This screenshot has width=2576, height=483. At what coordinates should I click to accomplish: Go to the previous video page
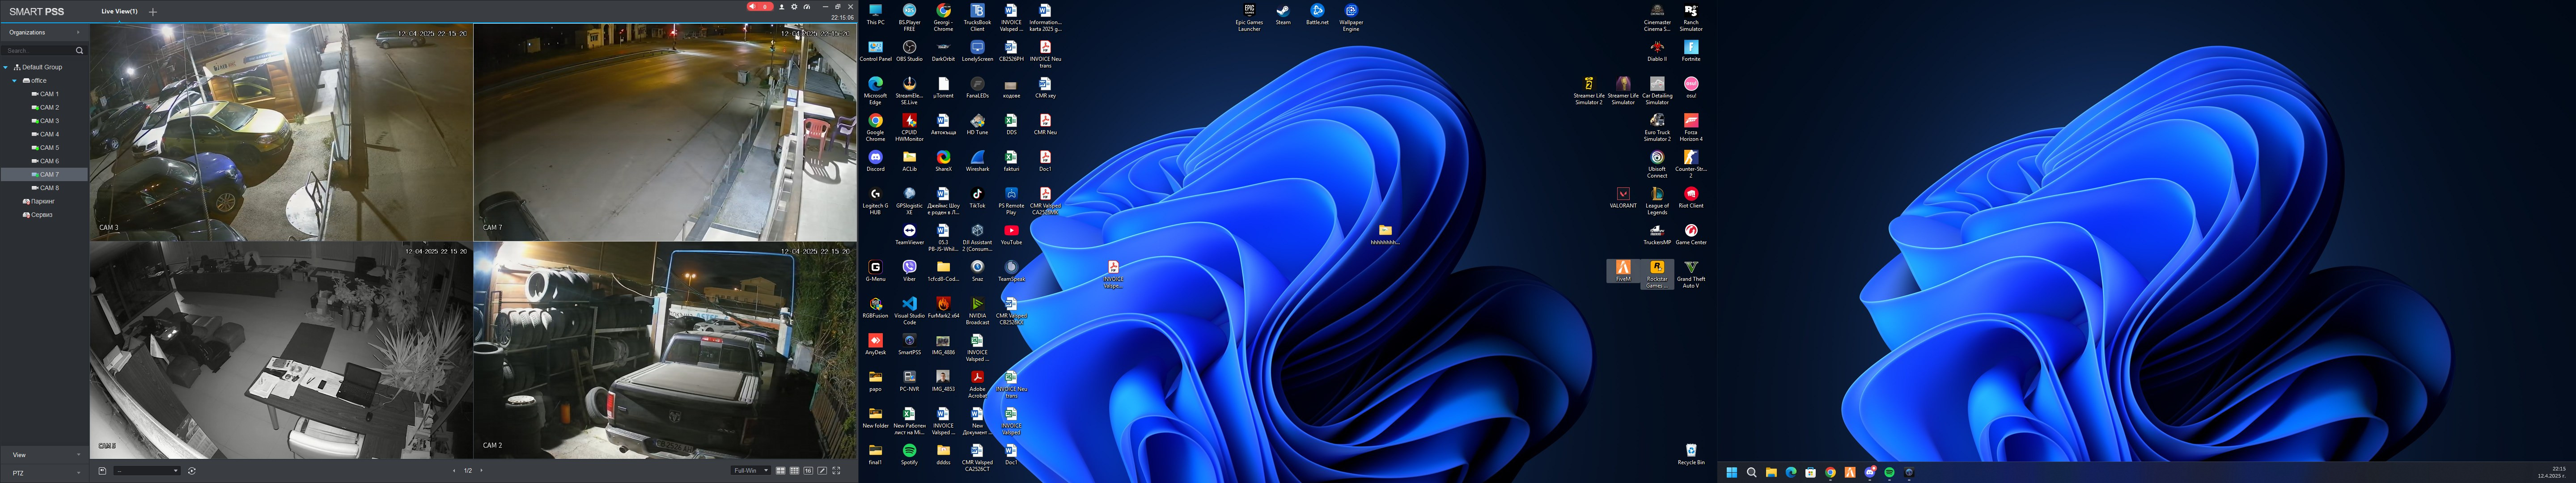[454, 471]
